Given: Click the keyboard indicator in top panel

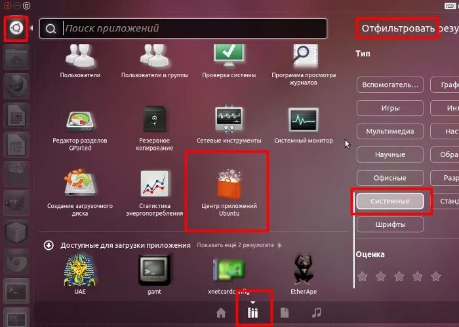Looking at the screenshot, I should (450, 6).
